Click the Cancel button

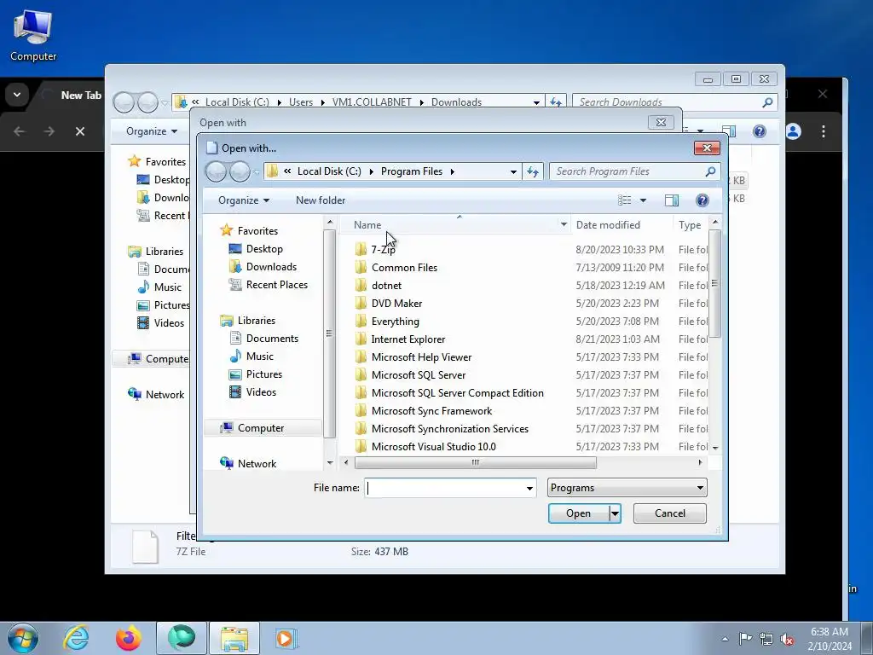[x=670, y=513]
